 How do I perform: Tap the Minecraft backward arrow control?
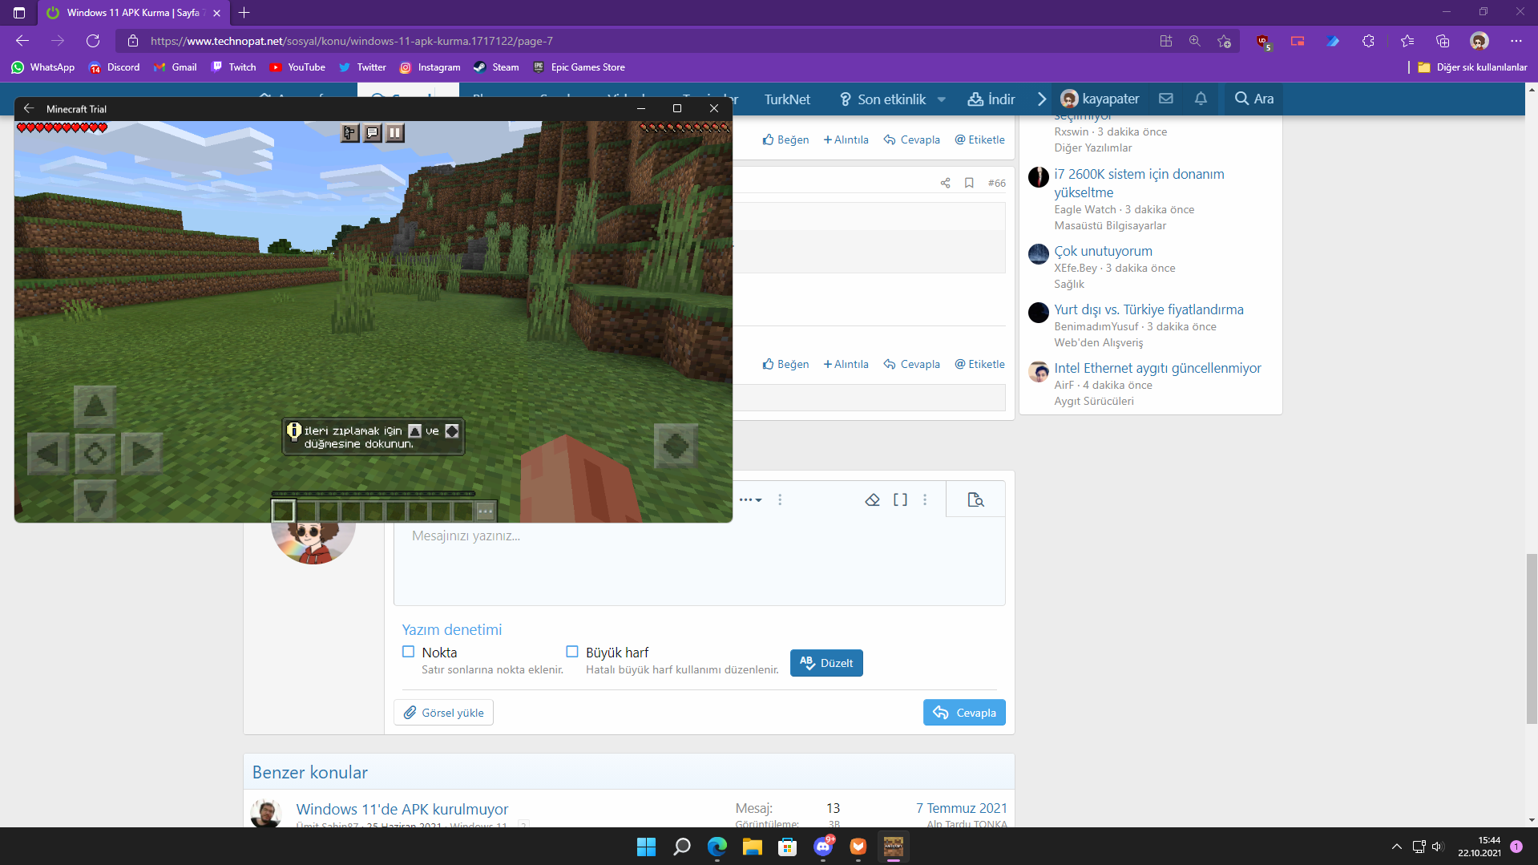coord(95,500)
